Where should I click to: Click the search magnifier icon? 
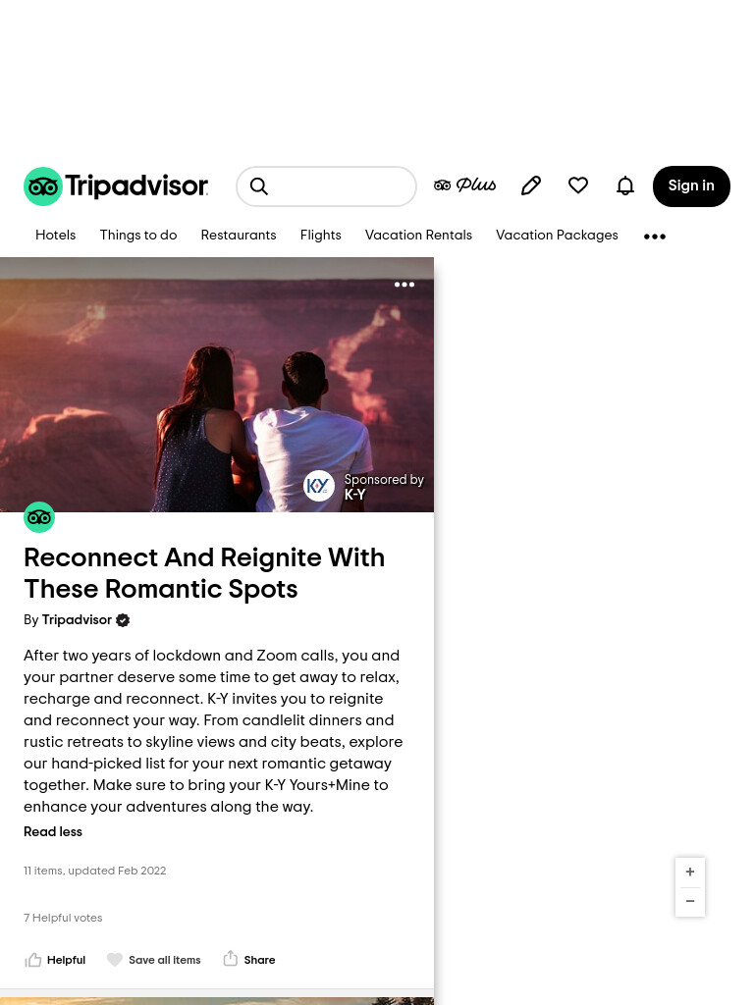click(259, 185)
